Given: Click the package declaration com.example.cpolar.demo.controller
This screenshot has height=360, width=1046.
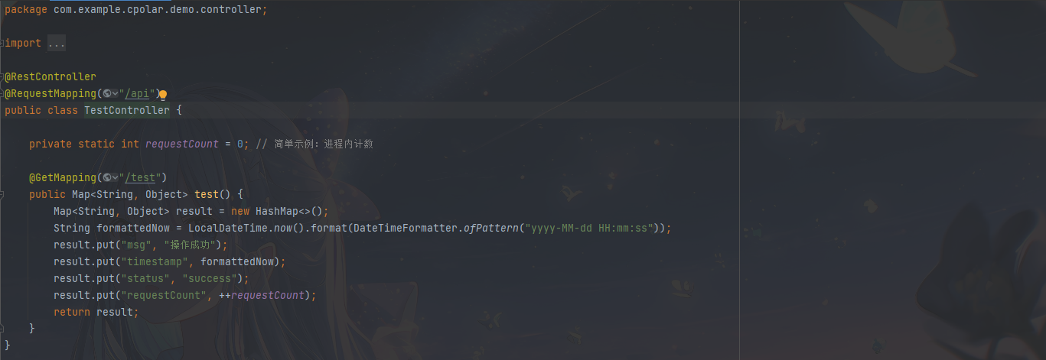Looking at the screenshot, I should (x=158, y=10).
